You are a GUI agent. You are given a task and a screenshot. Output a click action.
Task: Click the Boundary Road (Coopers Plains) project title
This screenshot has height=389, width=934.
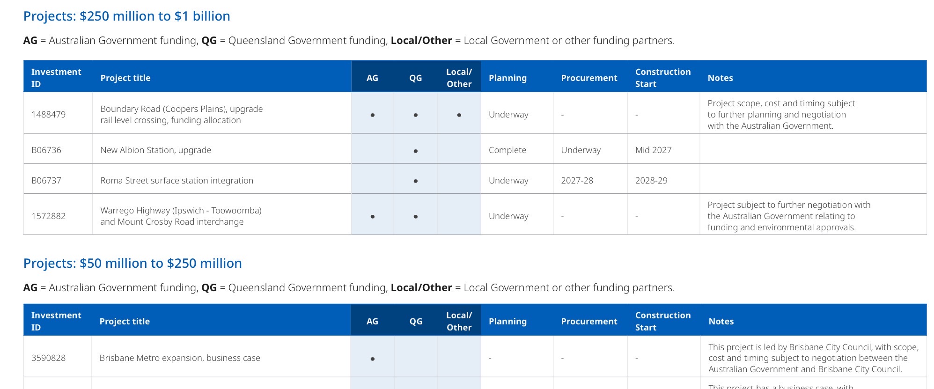point(182,115)
